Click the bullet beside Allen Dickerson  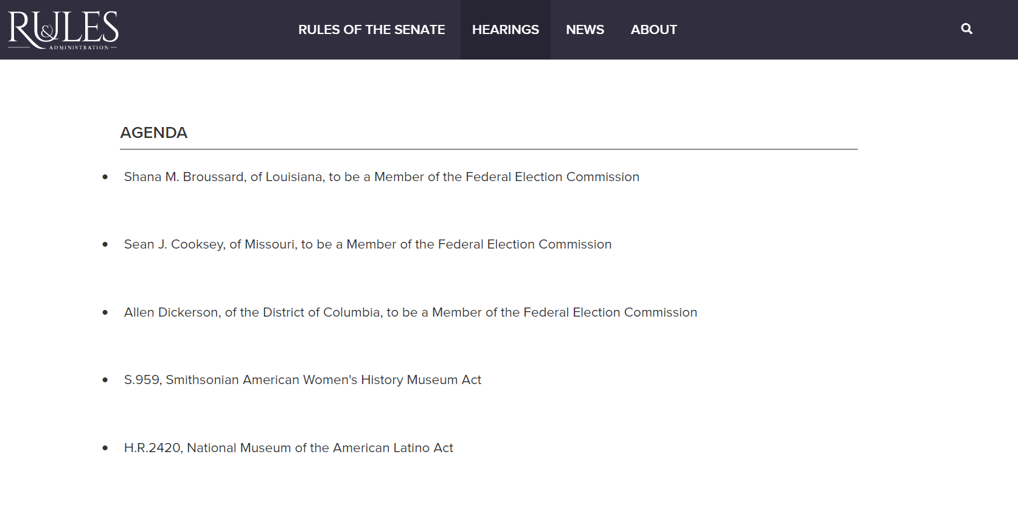pyautogui.click(x=105, y=312)
